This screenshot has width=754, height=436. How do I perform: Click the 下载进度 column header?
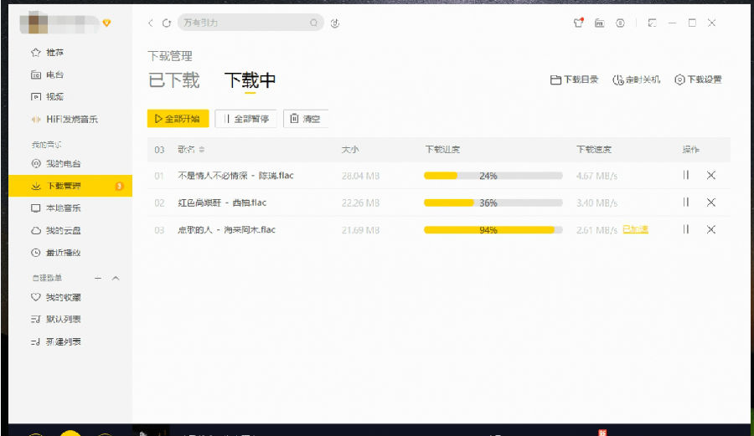pos(442,149)
